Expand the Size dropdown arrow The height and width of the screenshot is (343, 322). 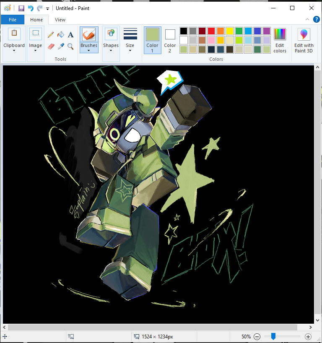pyautogui.click(x=130, y=51)
